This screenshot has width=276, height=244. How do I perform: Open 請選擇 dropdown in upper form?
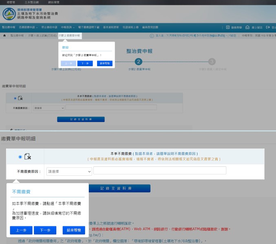point(49,108)
